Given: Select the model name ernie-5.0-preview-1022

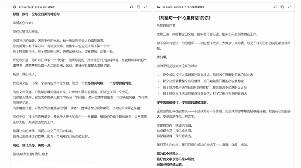Looking at the screenshot, I should pos(36,7).
